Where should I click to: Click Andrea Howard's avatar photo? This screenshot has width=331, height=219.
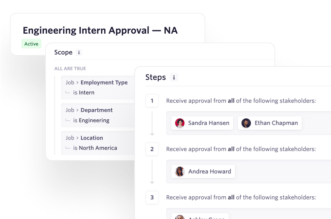180,171
